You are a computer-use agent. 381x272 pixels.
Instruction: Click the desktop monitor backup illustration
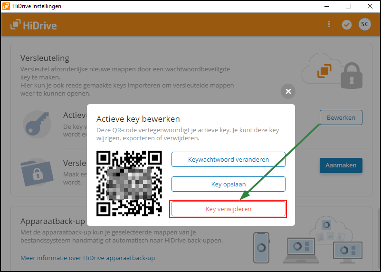coord(348,253)
